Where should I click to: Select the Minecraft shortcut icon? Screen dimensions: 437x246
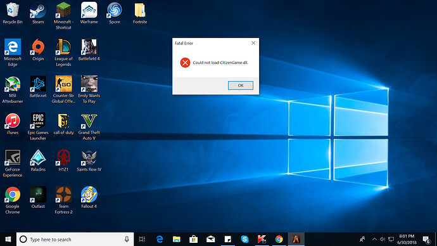coord(63,16)
